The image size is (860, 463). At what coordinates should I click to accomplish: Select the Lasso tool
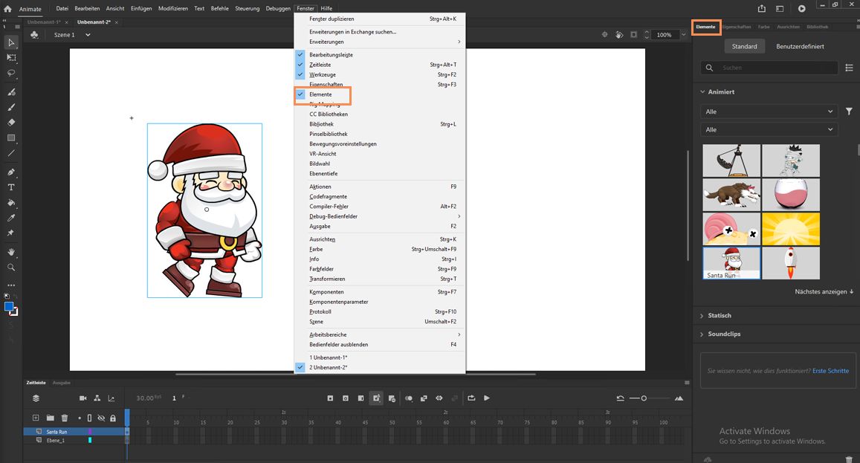pos(11,73)
